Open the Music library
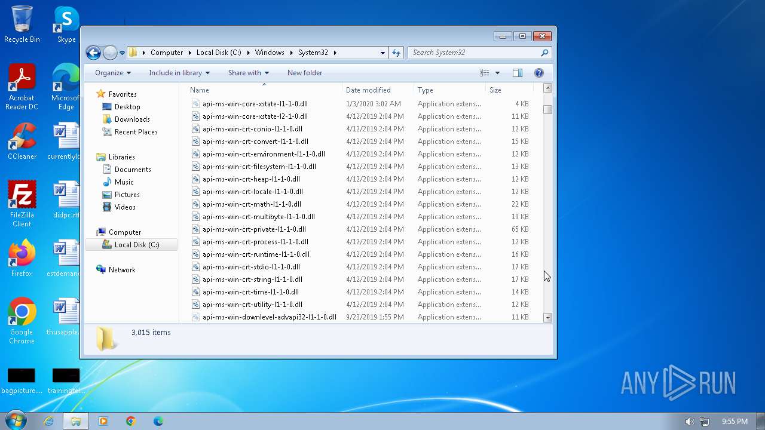765x430 pixels. [124, 182]
